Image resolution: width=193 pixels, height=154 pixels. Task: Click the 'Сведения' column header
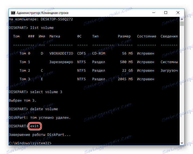point(169,36)
